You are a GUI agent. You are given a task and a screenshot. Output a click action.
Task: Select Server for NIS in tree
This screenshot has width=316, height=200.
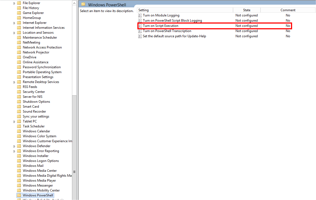pyautogui.click(x=32, y=97)
